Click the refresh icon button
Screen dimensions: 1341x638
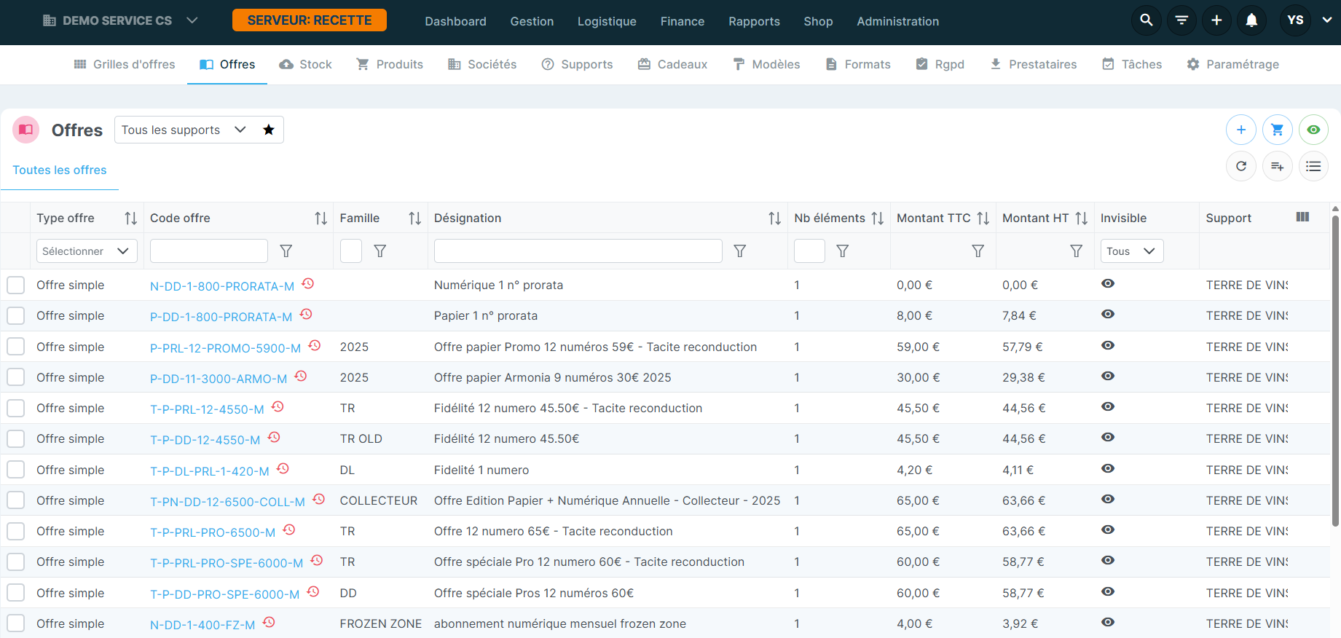[x=1241, y=166]
